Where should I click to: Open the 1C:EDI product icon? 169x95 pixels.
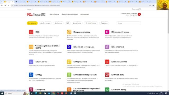pos(31,32)
